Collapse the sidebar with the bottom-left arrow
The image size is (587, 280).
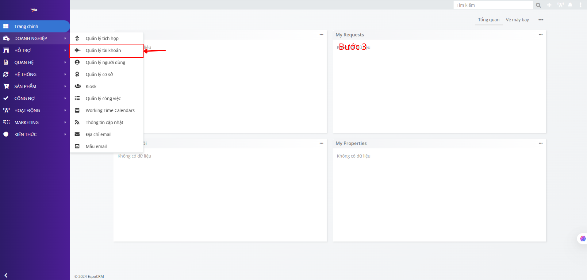click(6, 275)
